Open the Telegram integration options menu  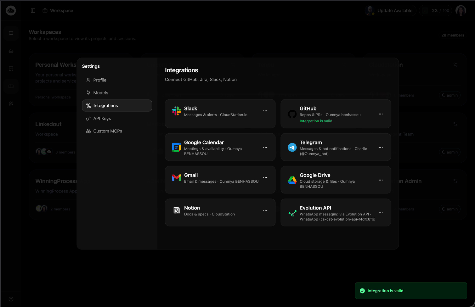pyautogui.click(x=381, y=148)
